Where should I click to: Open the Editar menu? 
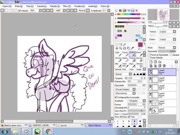pyautogui.click(x=19, y=6)
